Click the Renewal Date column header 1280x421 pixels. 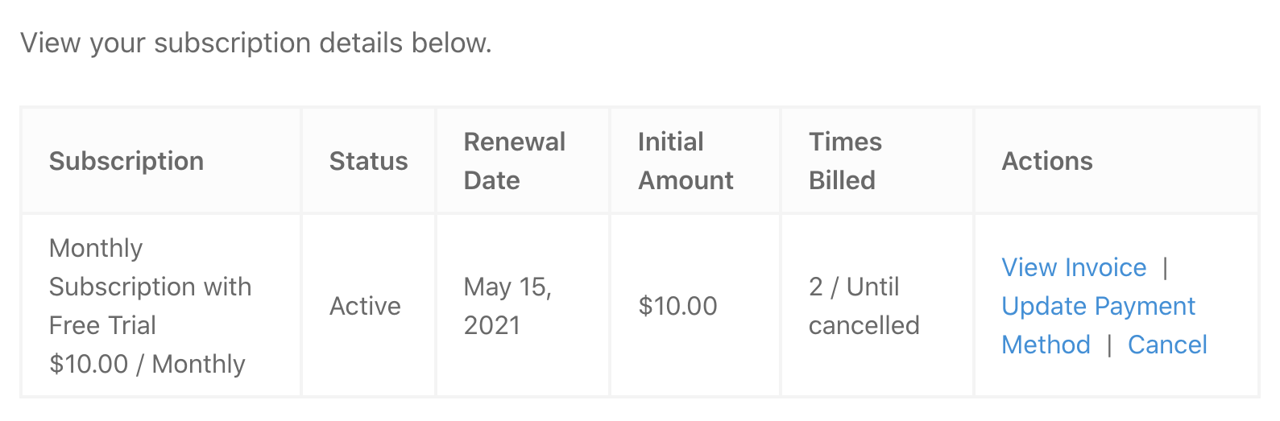coord(515,161)
